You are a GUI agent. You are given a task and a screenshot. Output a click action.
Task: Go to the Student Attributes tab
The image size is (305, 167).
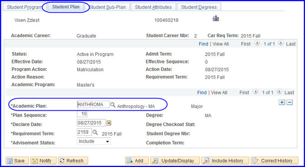(153, 7)
